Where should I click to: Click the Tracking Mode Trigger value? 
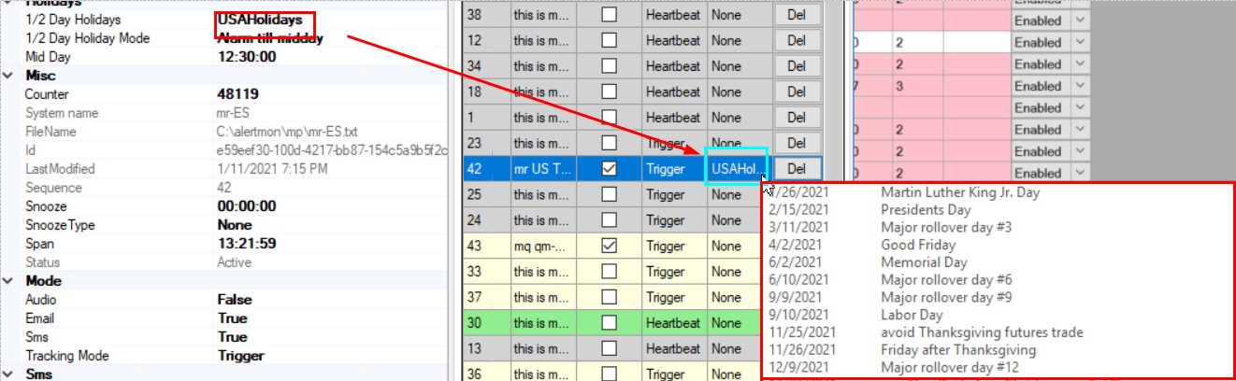(x=240, y=356)
